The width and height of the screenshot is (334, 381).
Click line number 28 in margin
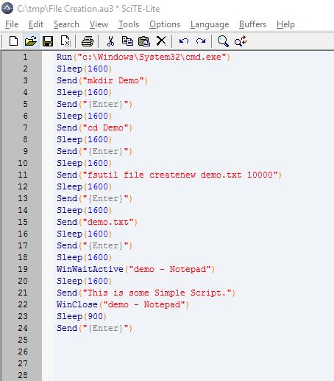click(x=23, y=375)
